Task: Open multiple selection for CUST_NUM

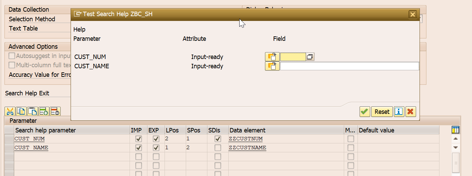Action: (x=272, y=57)
